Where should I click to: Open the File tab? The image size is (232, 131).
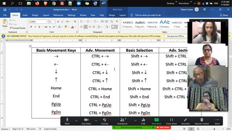click(x=5, y=15)
